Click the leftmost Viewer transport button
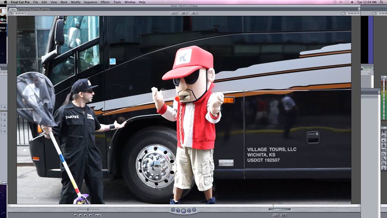 pos(173,210)
